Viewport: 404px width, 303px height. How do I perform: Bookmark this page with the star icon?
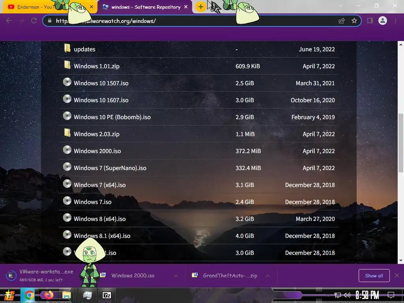[x=354, y=21]
